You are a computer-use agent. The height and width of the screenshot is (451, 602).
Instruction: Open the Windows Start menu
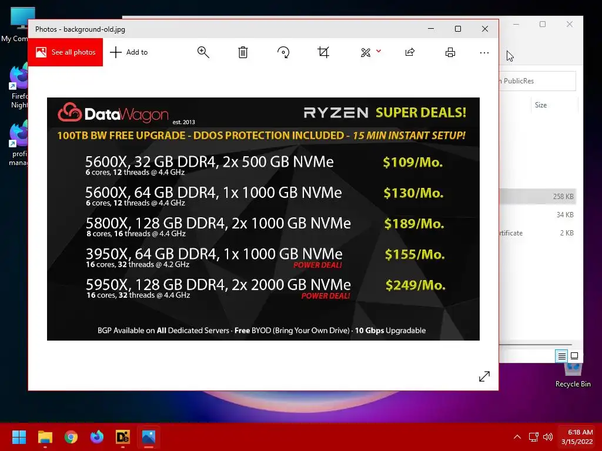(x=19, y=437)
